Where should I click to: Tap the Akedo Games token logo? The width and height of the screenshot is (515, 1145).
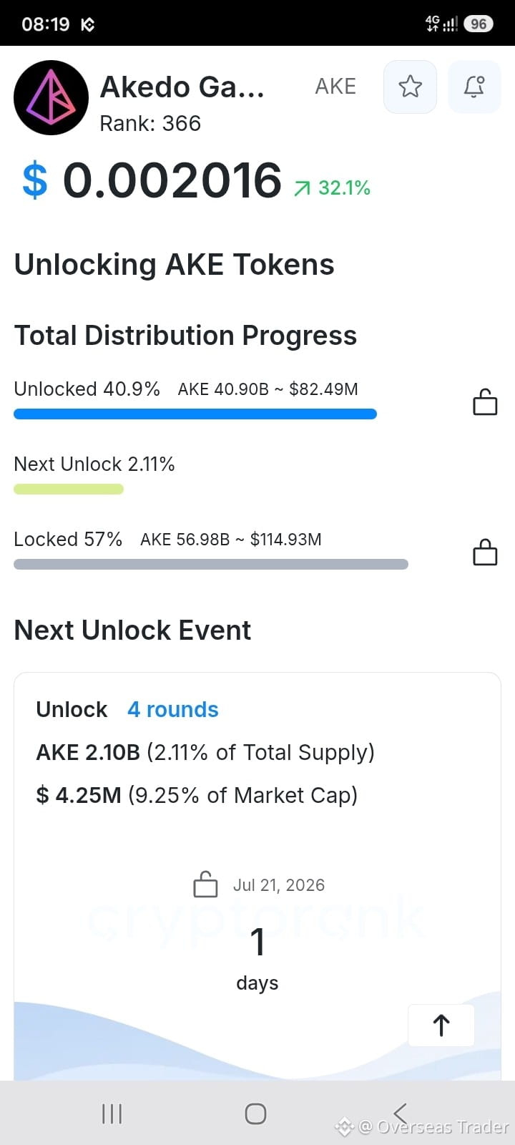(51, 98)
